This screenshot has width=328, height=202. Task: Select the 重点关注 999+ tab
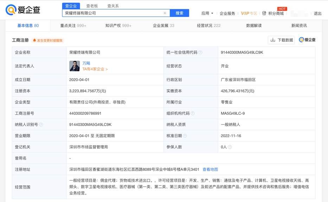tap(73, 26)
